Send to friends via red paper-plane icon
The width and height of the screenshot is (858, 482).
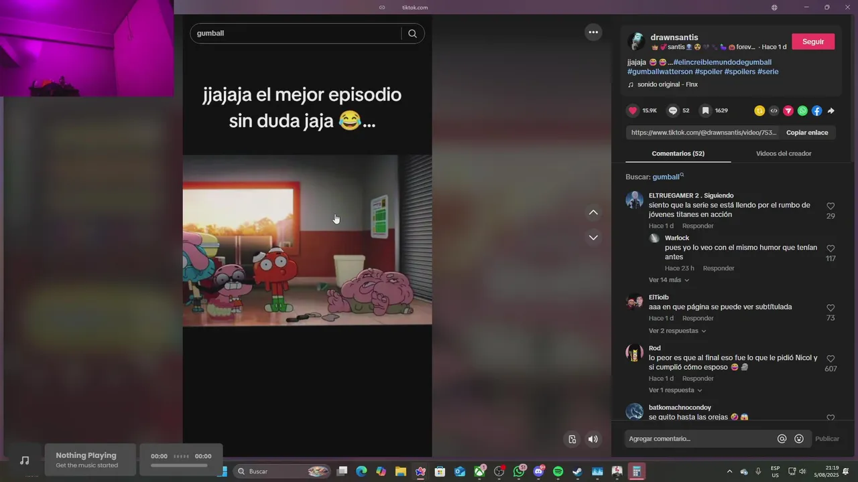point(788,110)
